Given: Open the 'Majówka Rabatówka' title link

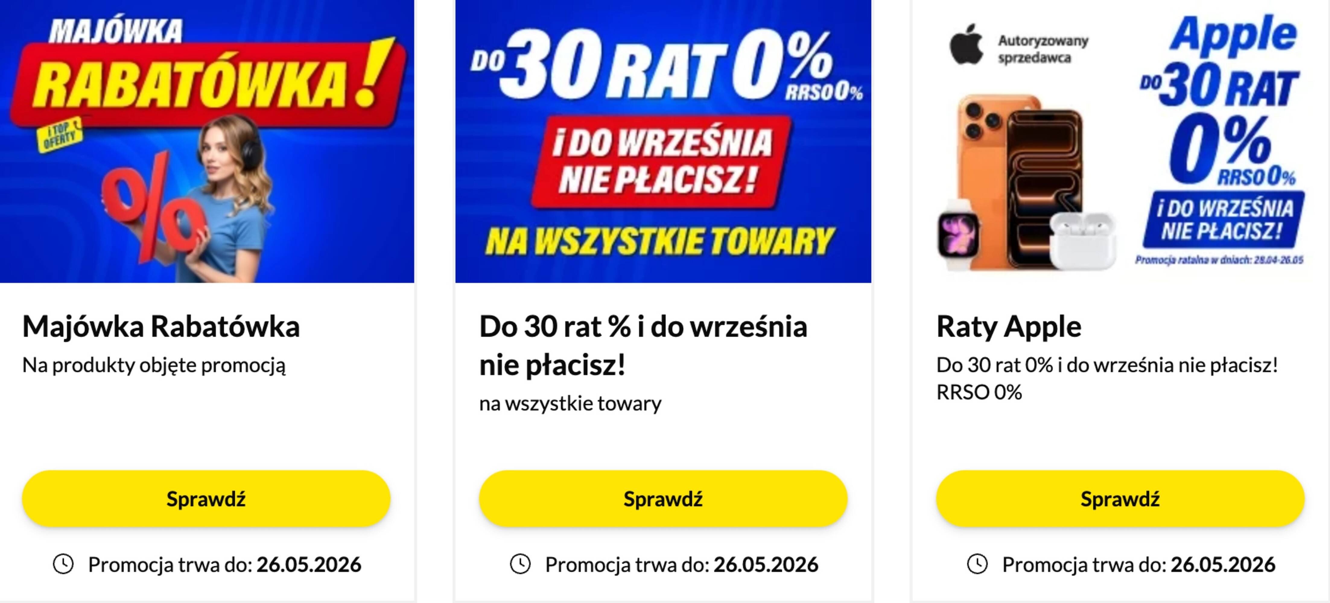Looking at the screenshot, I should [x=160, y=327].
